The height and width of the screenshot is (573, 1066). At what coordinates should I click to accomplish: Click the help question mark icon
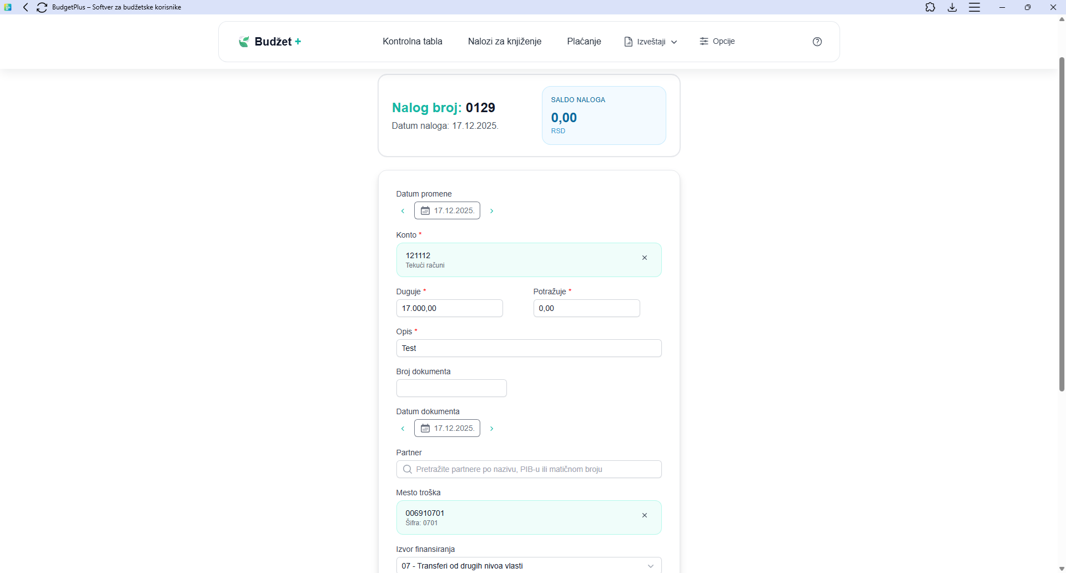point(817,42)
